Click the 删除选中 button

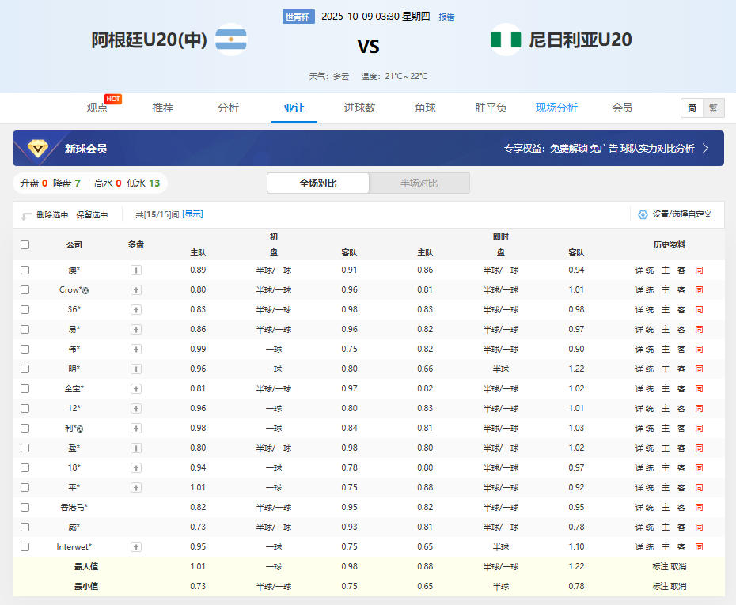pyautogui.click(x=46, y=214)
